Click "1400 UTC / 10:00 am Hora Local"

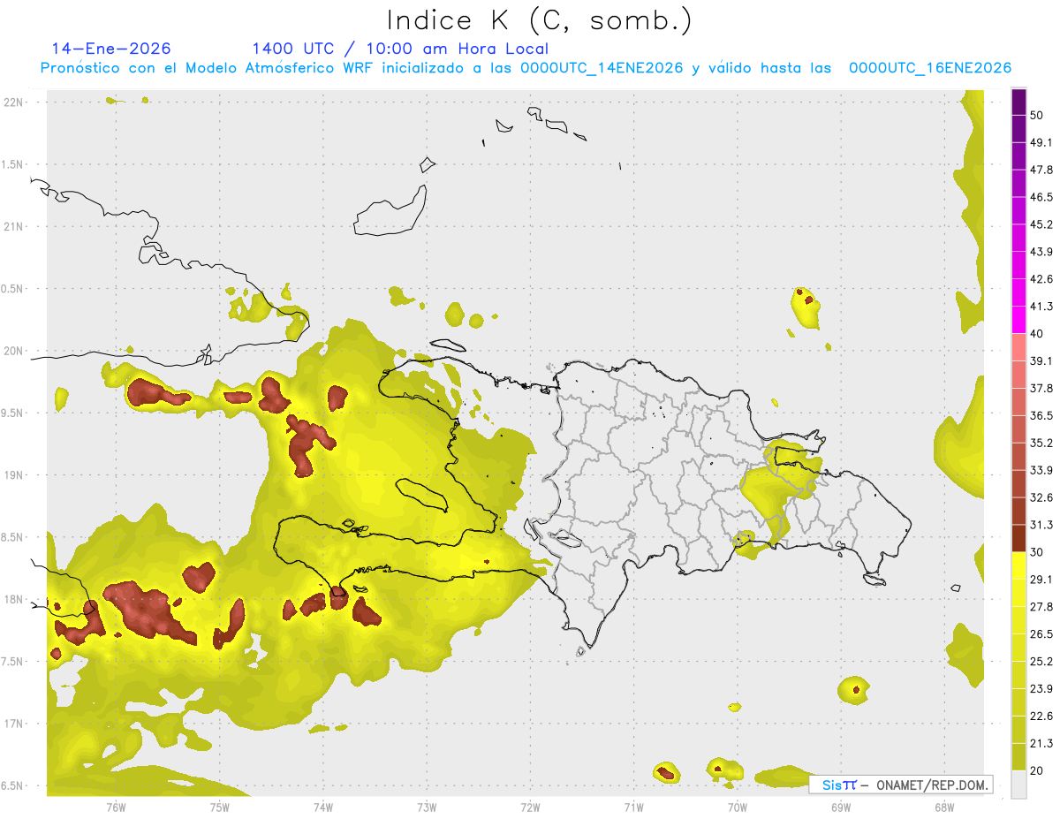[400, 49]
